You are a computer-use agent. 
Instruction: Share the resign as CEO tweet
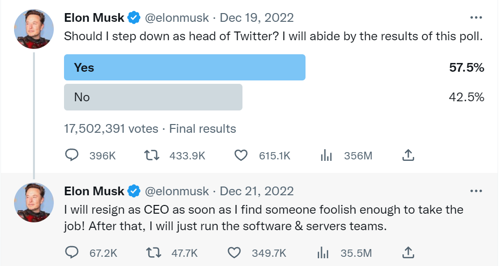[408, 252]
